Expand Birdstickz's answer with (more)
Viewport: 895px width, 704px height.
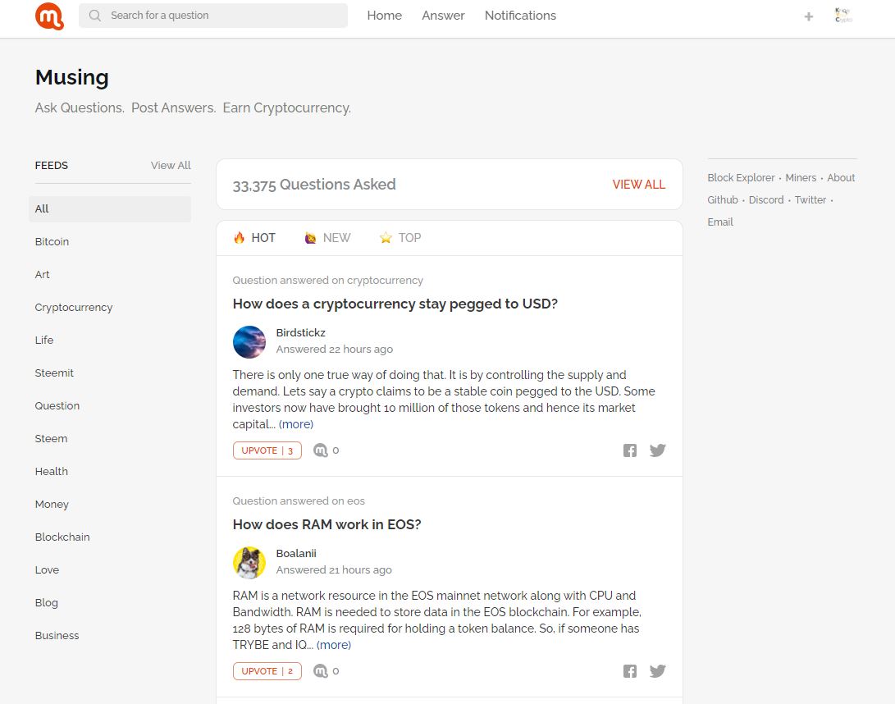[x=296, y=424]
